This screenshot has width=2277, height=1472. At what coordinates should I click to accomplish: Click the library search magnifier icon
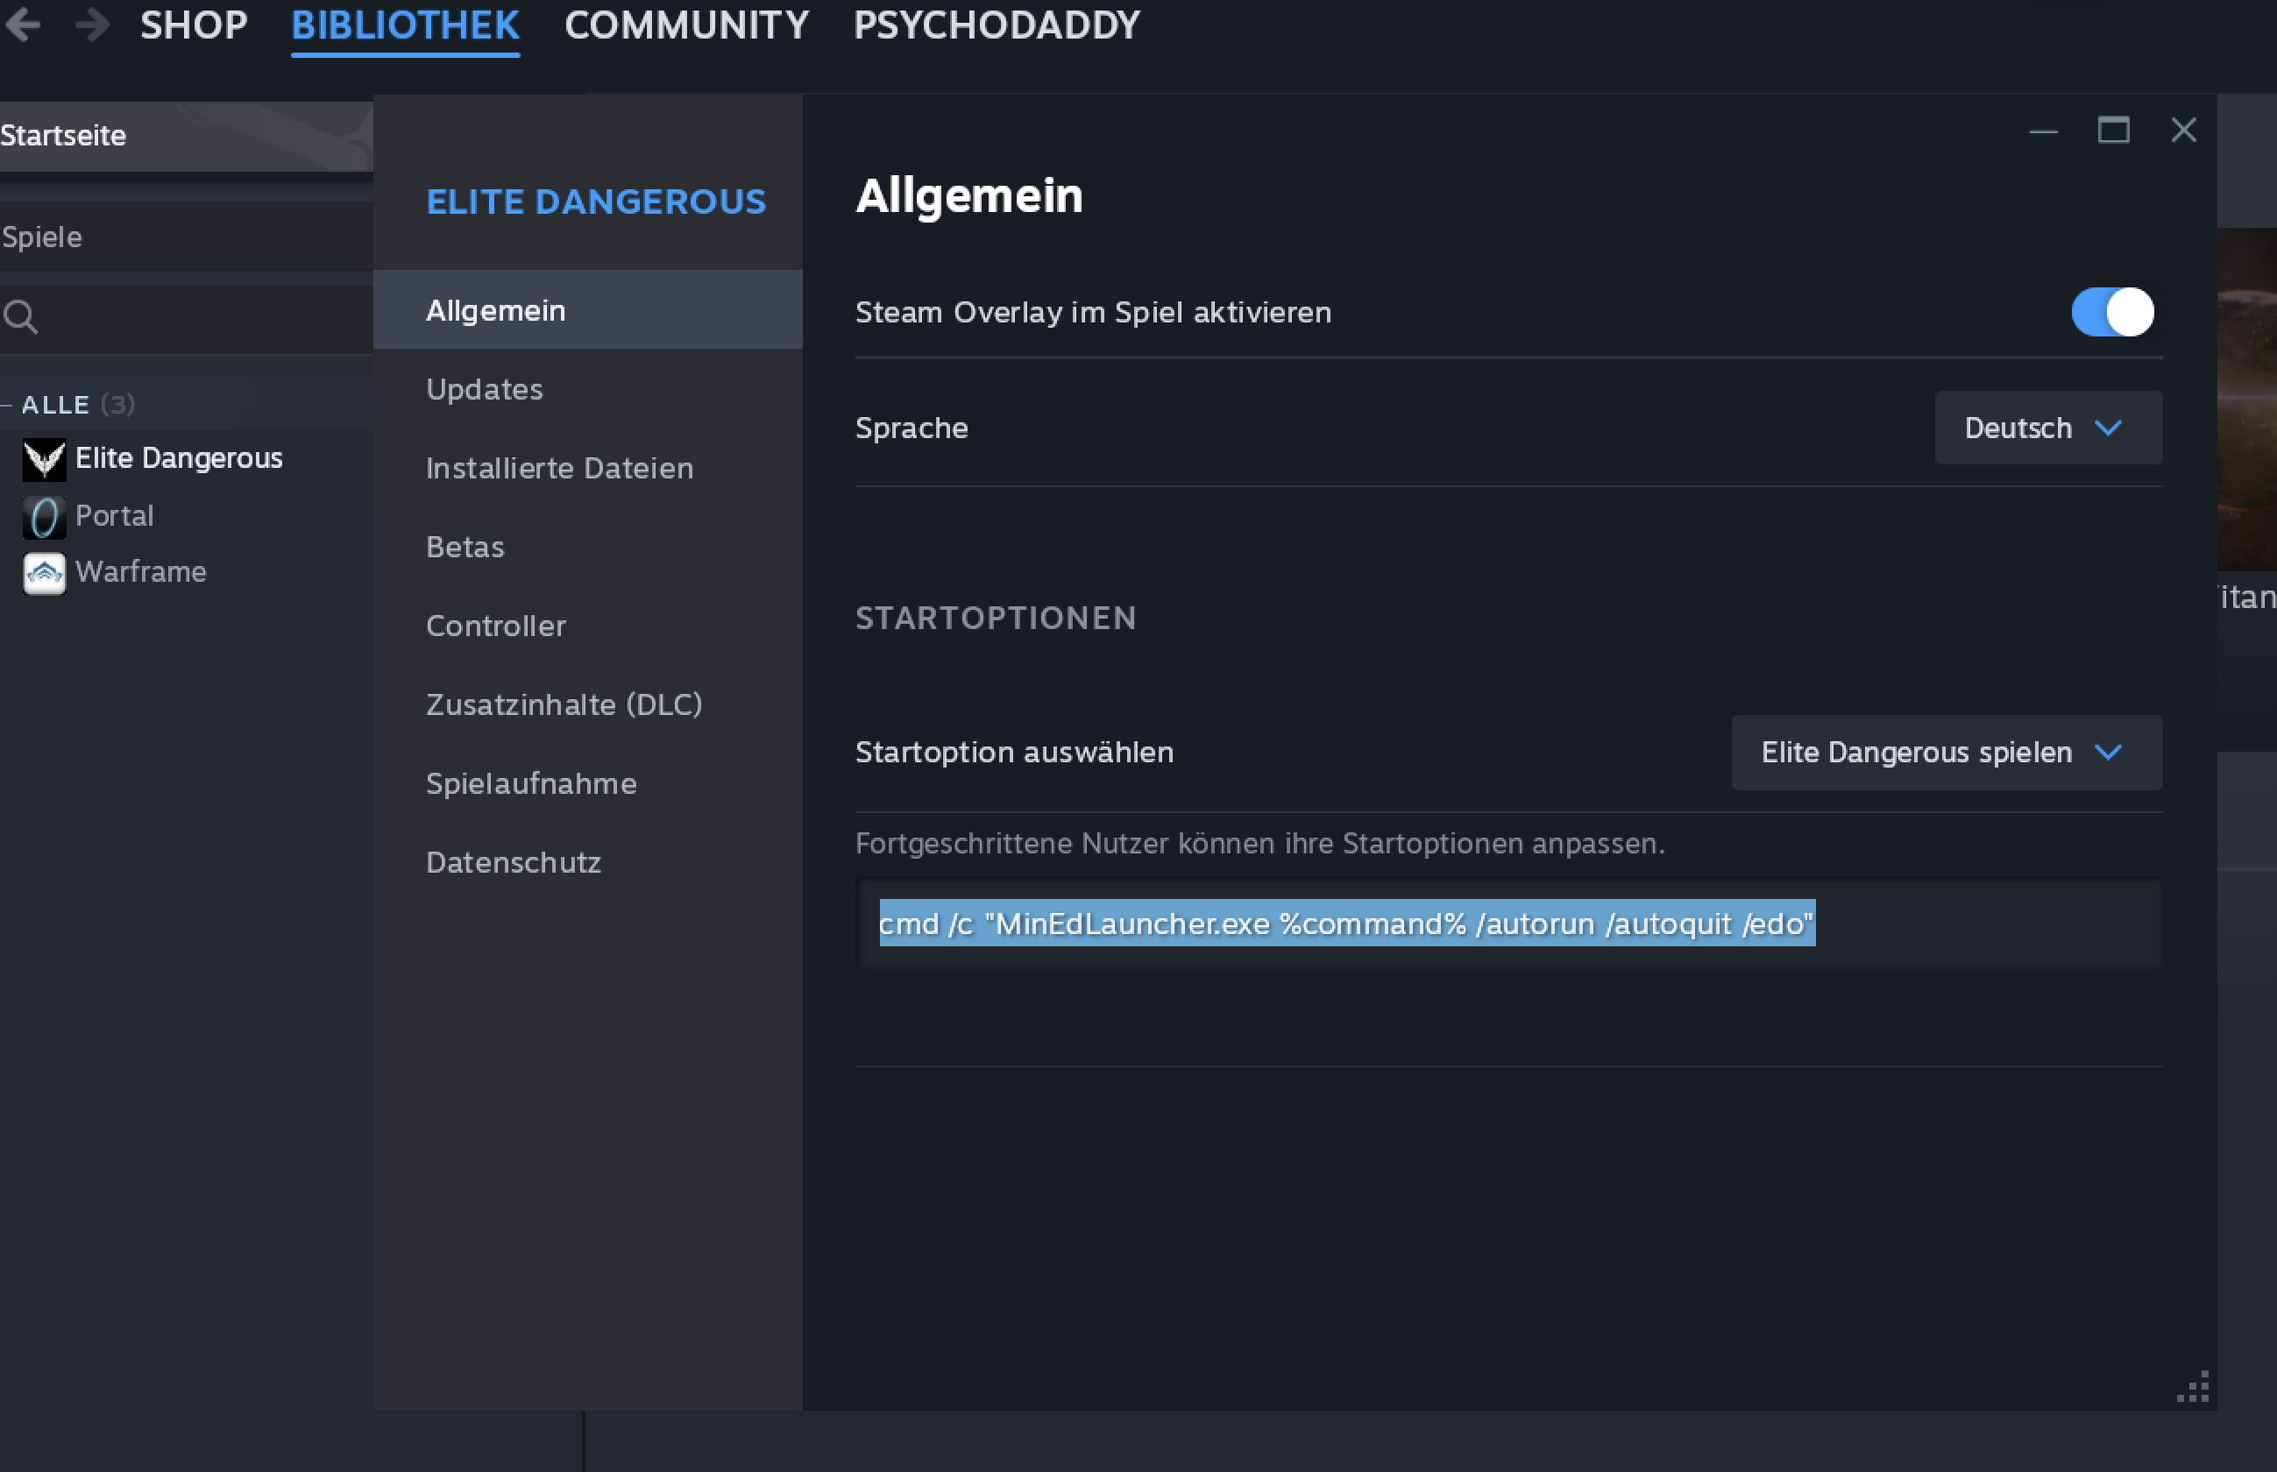coord(20,316)
